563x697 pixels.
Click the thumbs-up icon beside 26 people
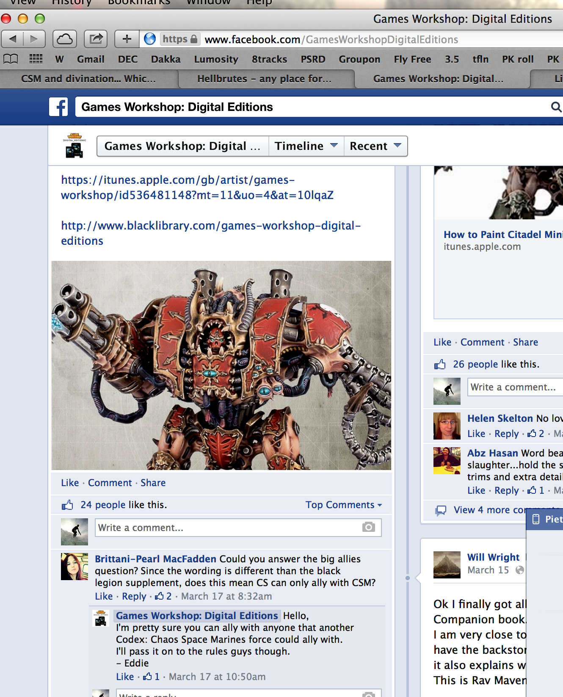440,364
